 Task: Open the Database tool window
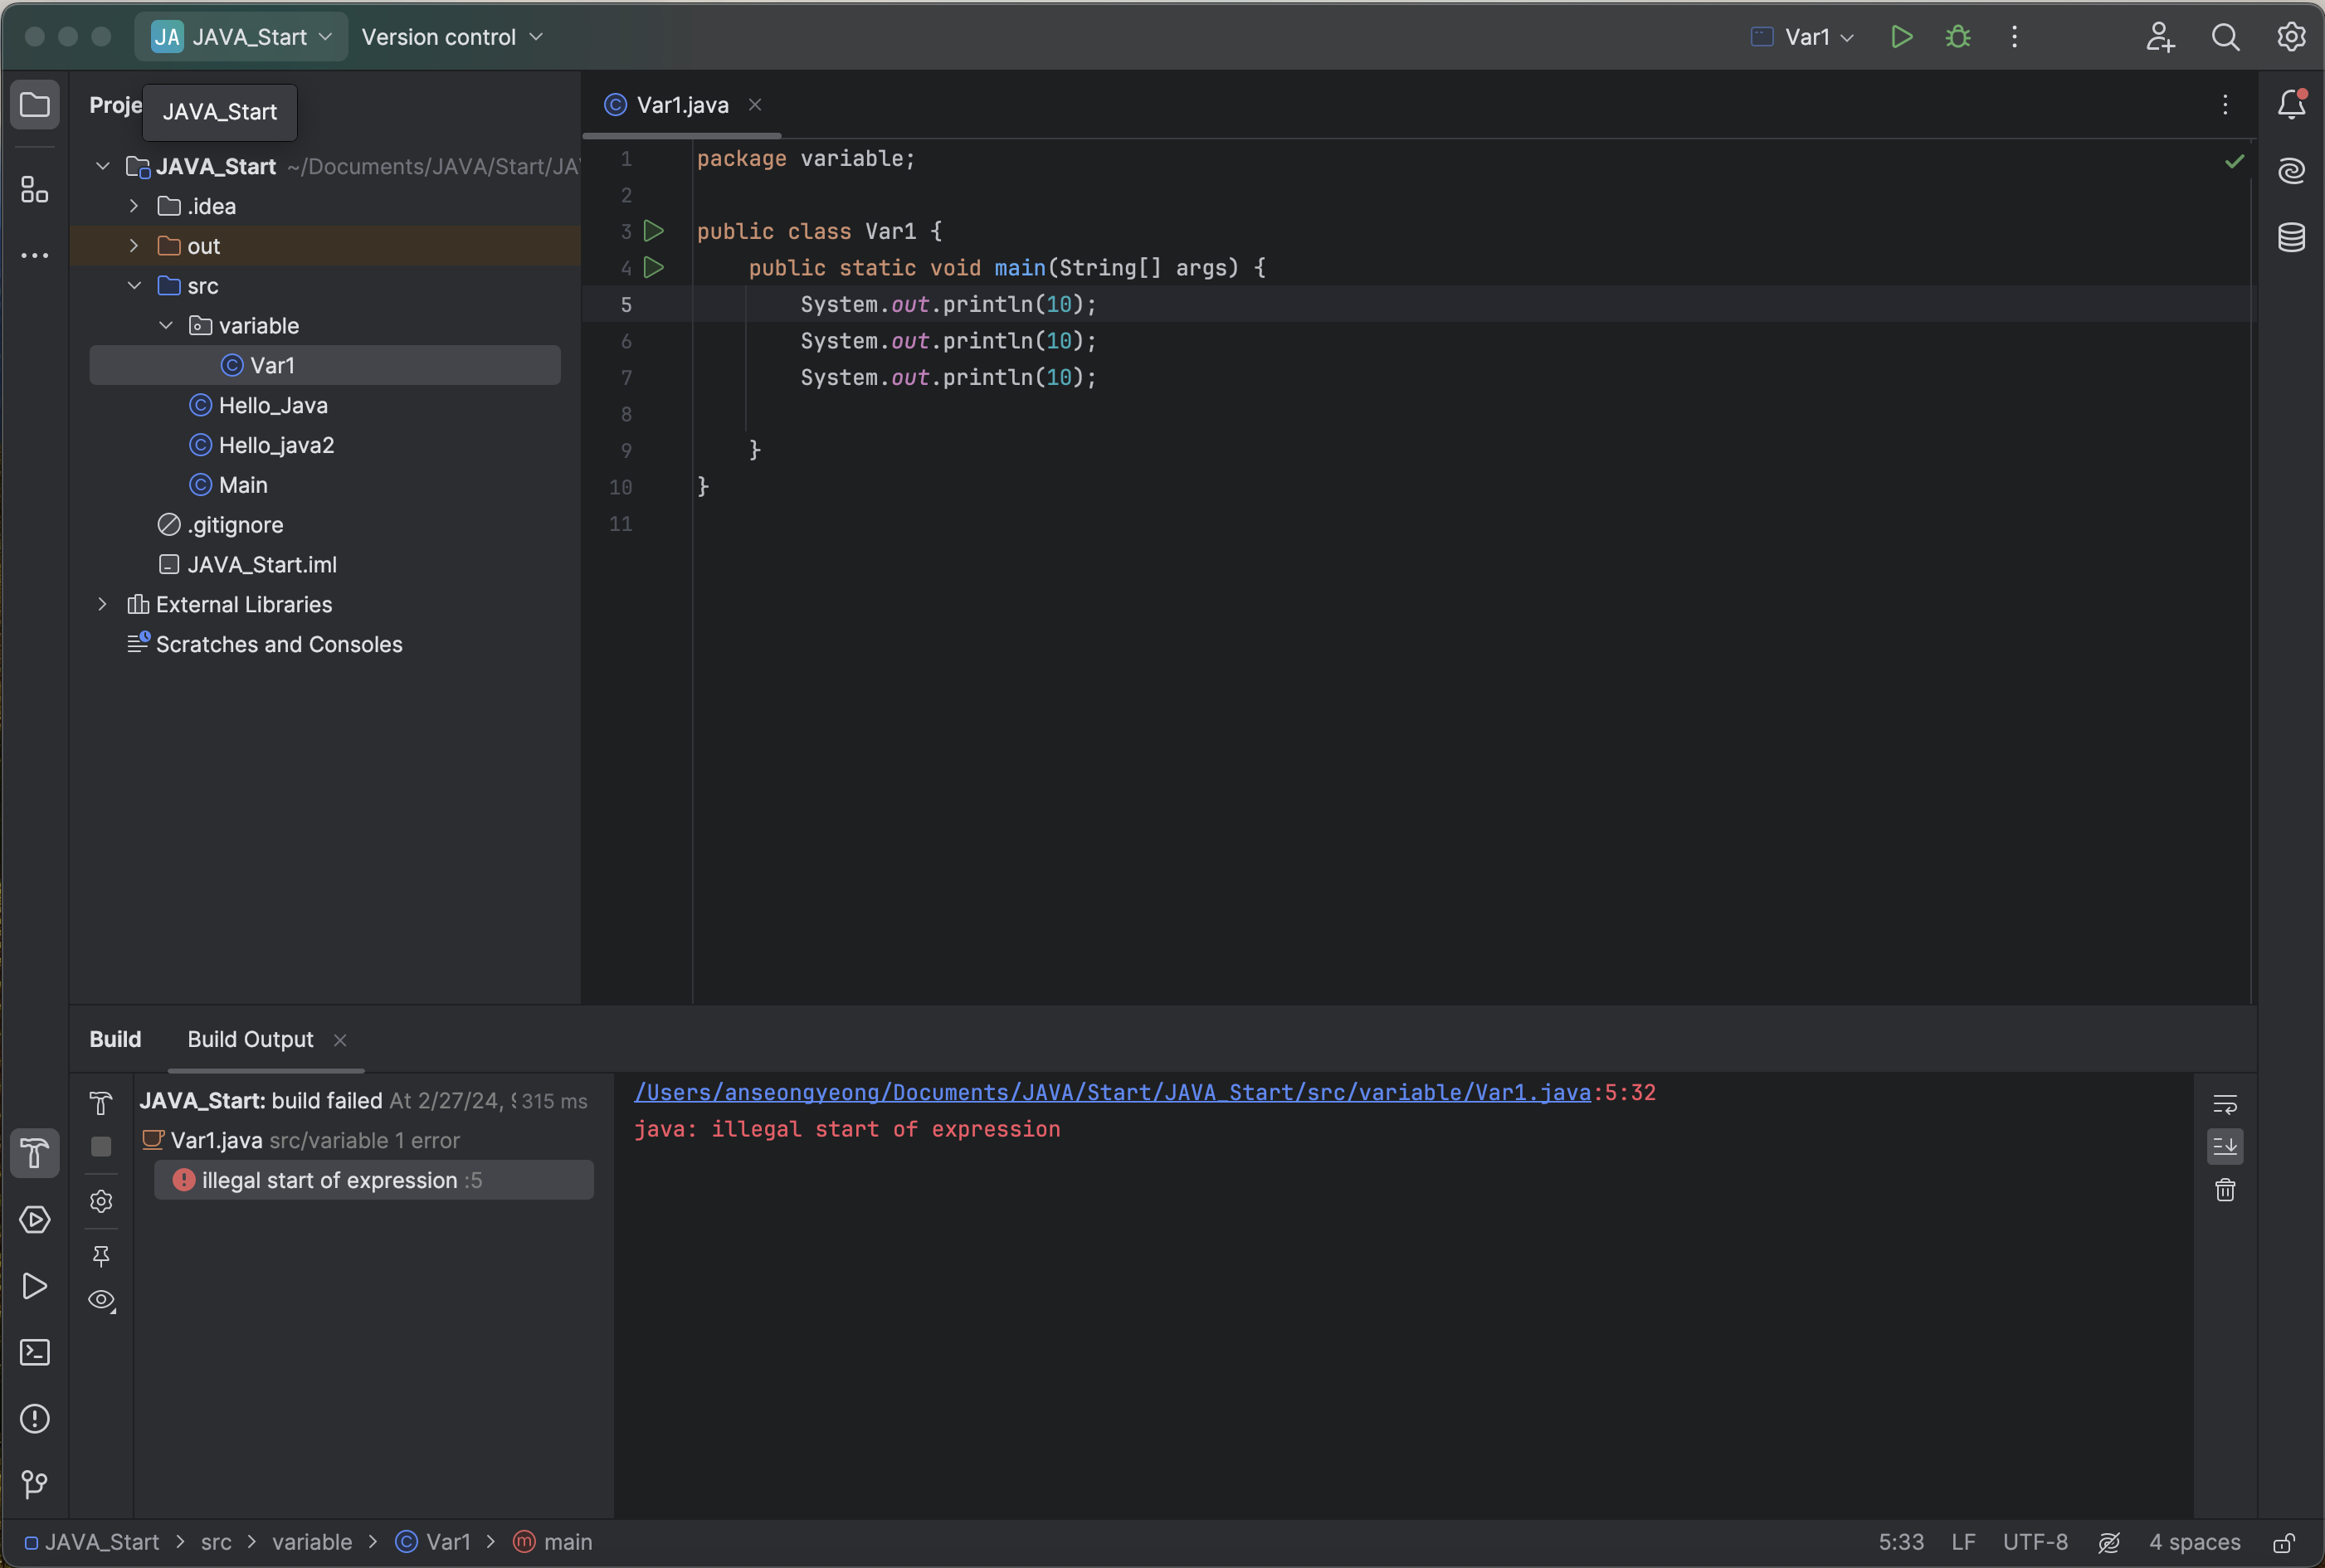tap(2291, 237)
